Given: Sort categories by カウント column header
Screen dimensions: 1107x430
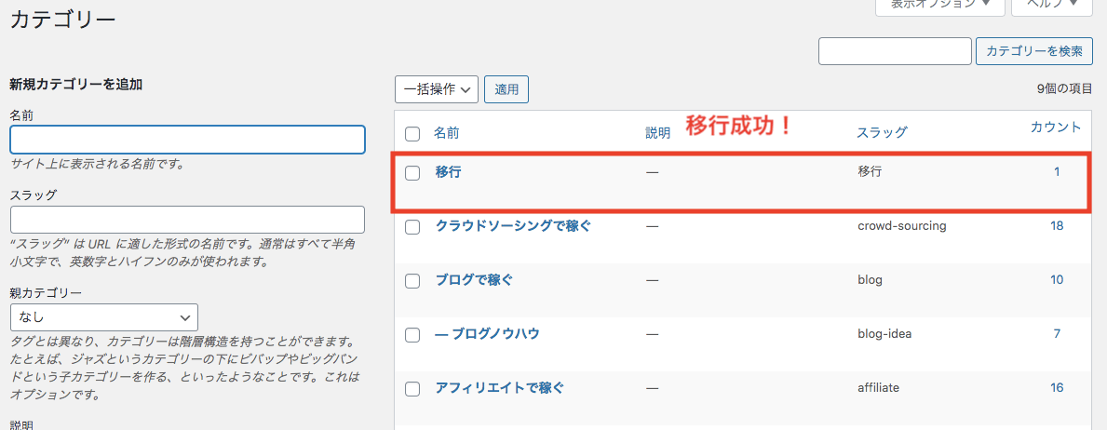Looking at the screenshot, I should coord(1056,127).
